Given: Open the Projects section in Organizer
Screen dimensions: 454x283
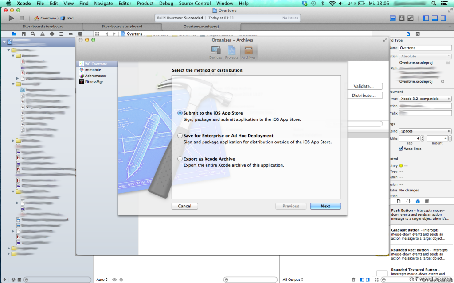Looking at the screenshot, I should tap(231, 52).
